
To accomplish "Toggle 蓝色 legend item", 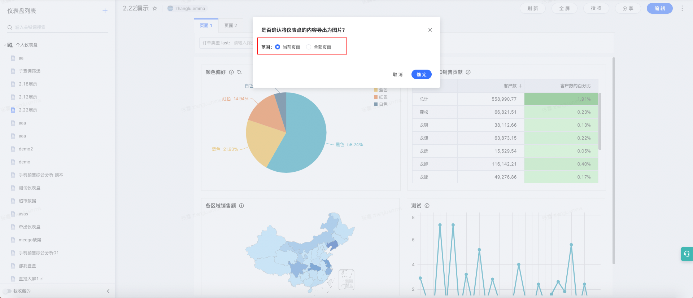I will point(381,90).
